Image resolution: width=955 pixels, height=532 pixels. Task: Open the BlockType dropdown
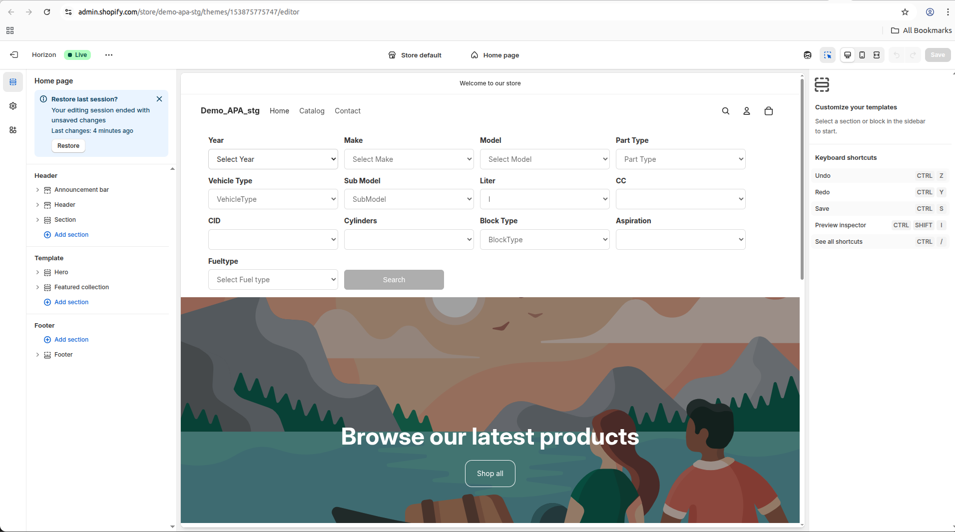[545, 240]
